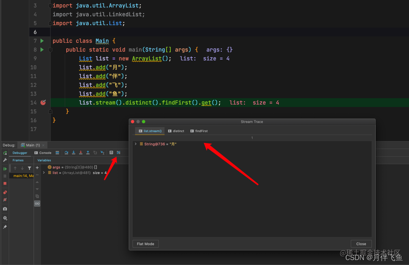Move watch up with triangle icon
Screen dimensions: 409x265
tap(37, 182)
